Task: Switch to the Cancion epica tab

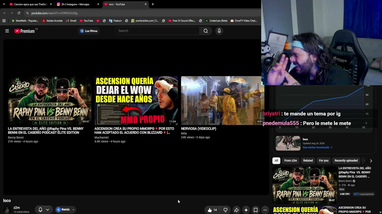Action: [x=30, y=4]
